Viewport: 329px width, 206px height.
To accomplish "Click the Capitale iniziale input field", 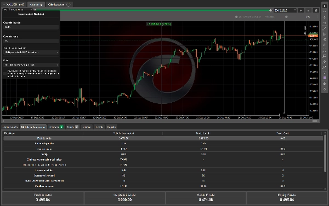I will (x=31, y=27).
